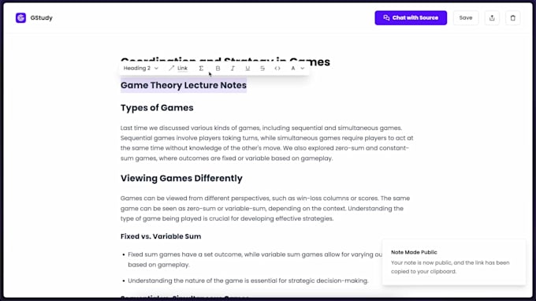Expand the text color chevron
The width and height of the screenshot is (536, 301).
302,69
